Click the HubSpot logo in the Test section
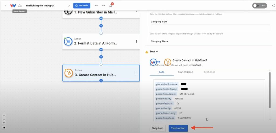 coord(168,62)
